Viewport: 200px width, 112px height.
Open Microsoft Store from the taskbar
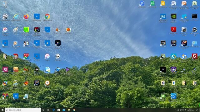pyautogui.click(x=59, y=110)
